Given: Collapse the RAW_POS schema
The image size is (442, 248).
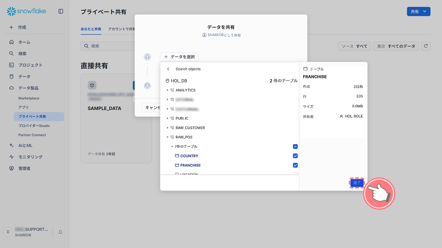Looking at the screenshot, I should pos(167,137).
